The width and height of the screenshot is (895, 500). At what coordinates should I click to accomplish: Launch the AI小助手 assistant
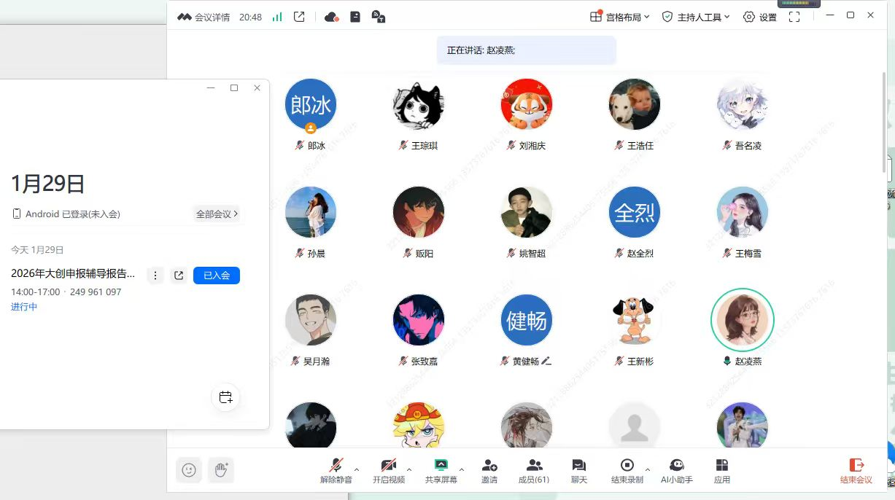click(x=676, y=470)
